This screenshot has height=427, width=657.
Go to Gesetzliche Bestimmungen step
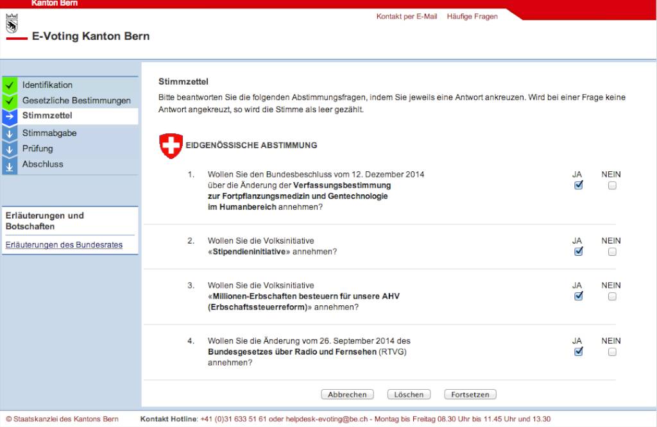coord(76,101)
